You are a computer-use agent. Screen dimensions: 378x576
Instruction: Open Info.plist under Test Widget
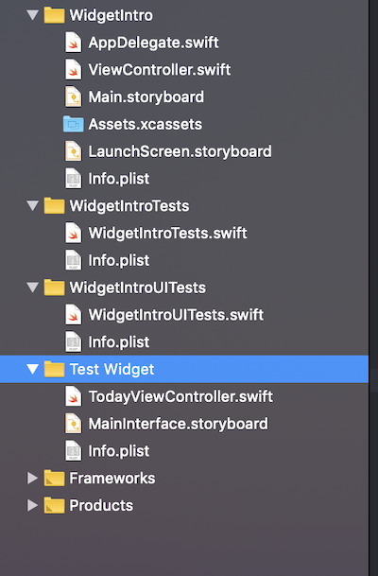pos(119,451)
